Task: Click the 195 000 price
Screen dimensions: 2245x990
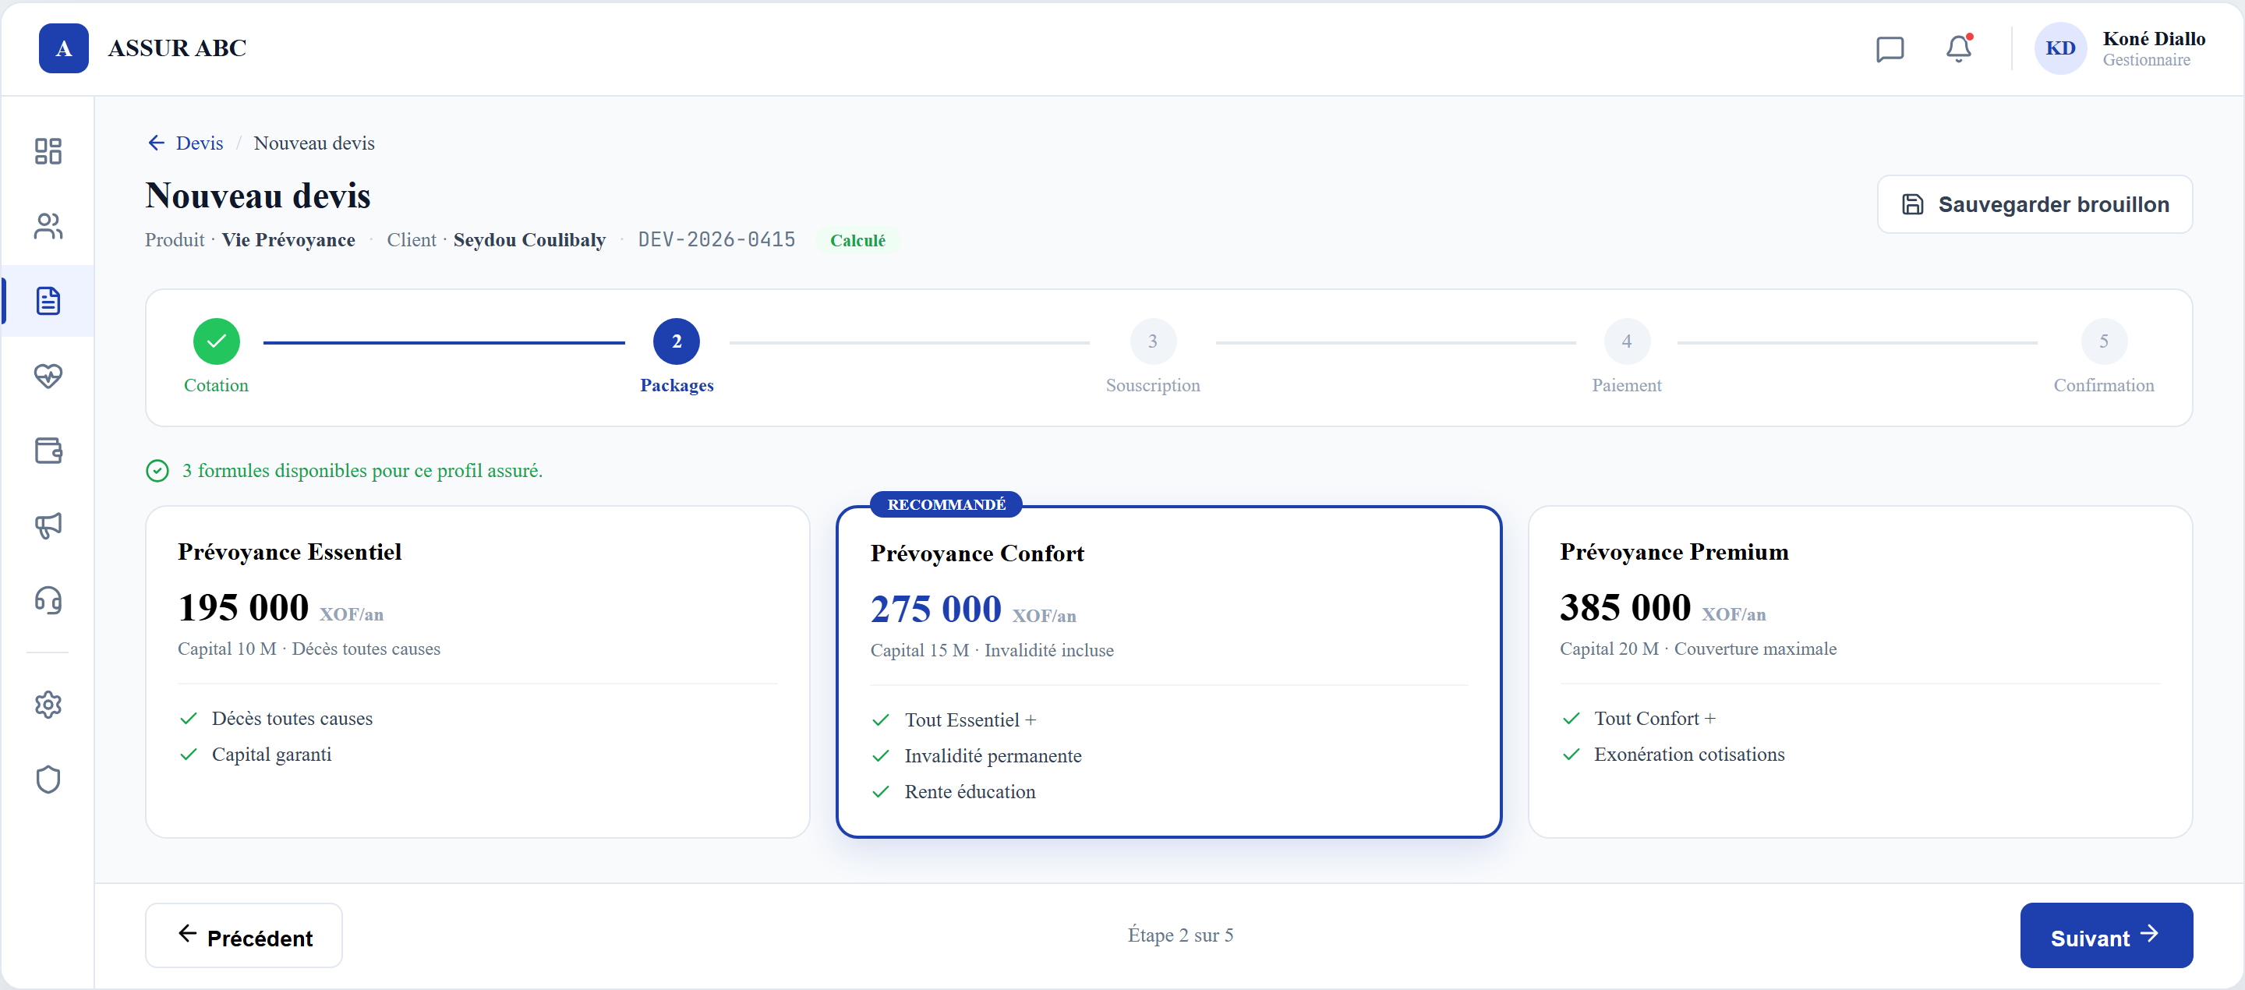Action: [243, 607]
